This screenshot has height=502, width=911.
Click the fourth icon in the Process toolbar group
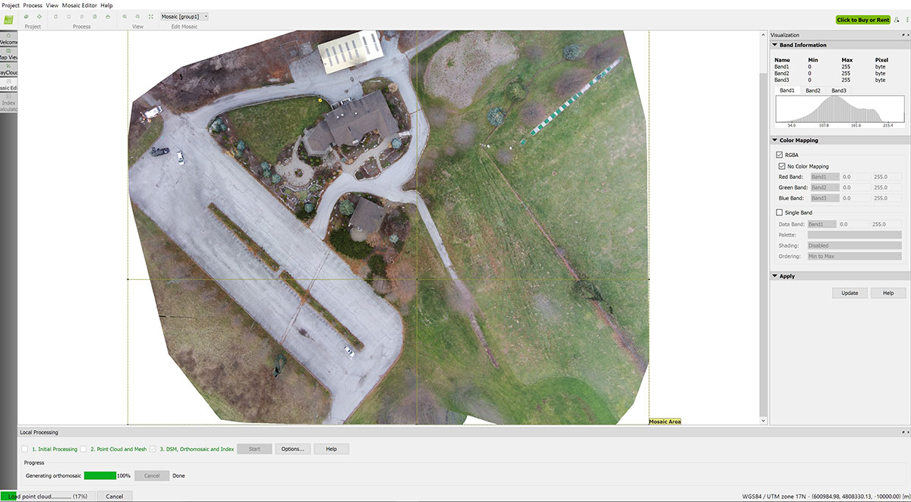[x=95, y=16]
